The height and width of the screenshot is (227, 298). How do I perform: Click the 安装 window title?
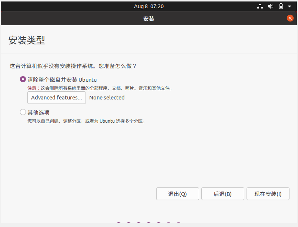(148, 18)
